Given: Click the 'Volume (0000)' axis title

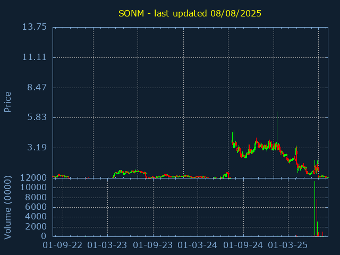Looking at the screenshot, I should click(x=7, y=208).
